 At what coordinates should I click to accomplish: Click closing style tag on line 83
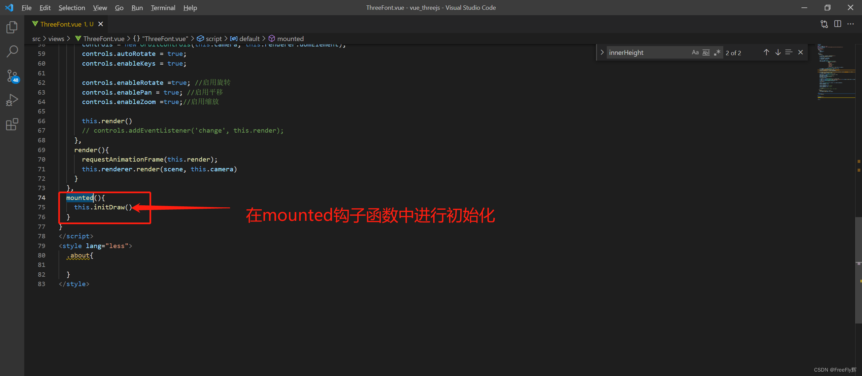coord(74,284)
